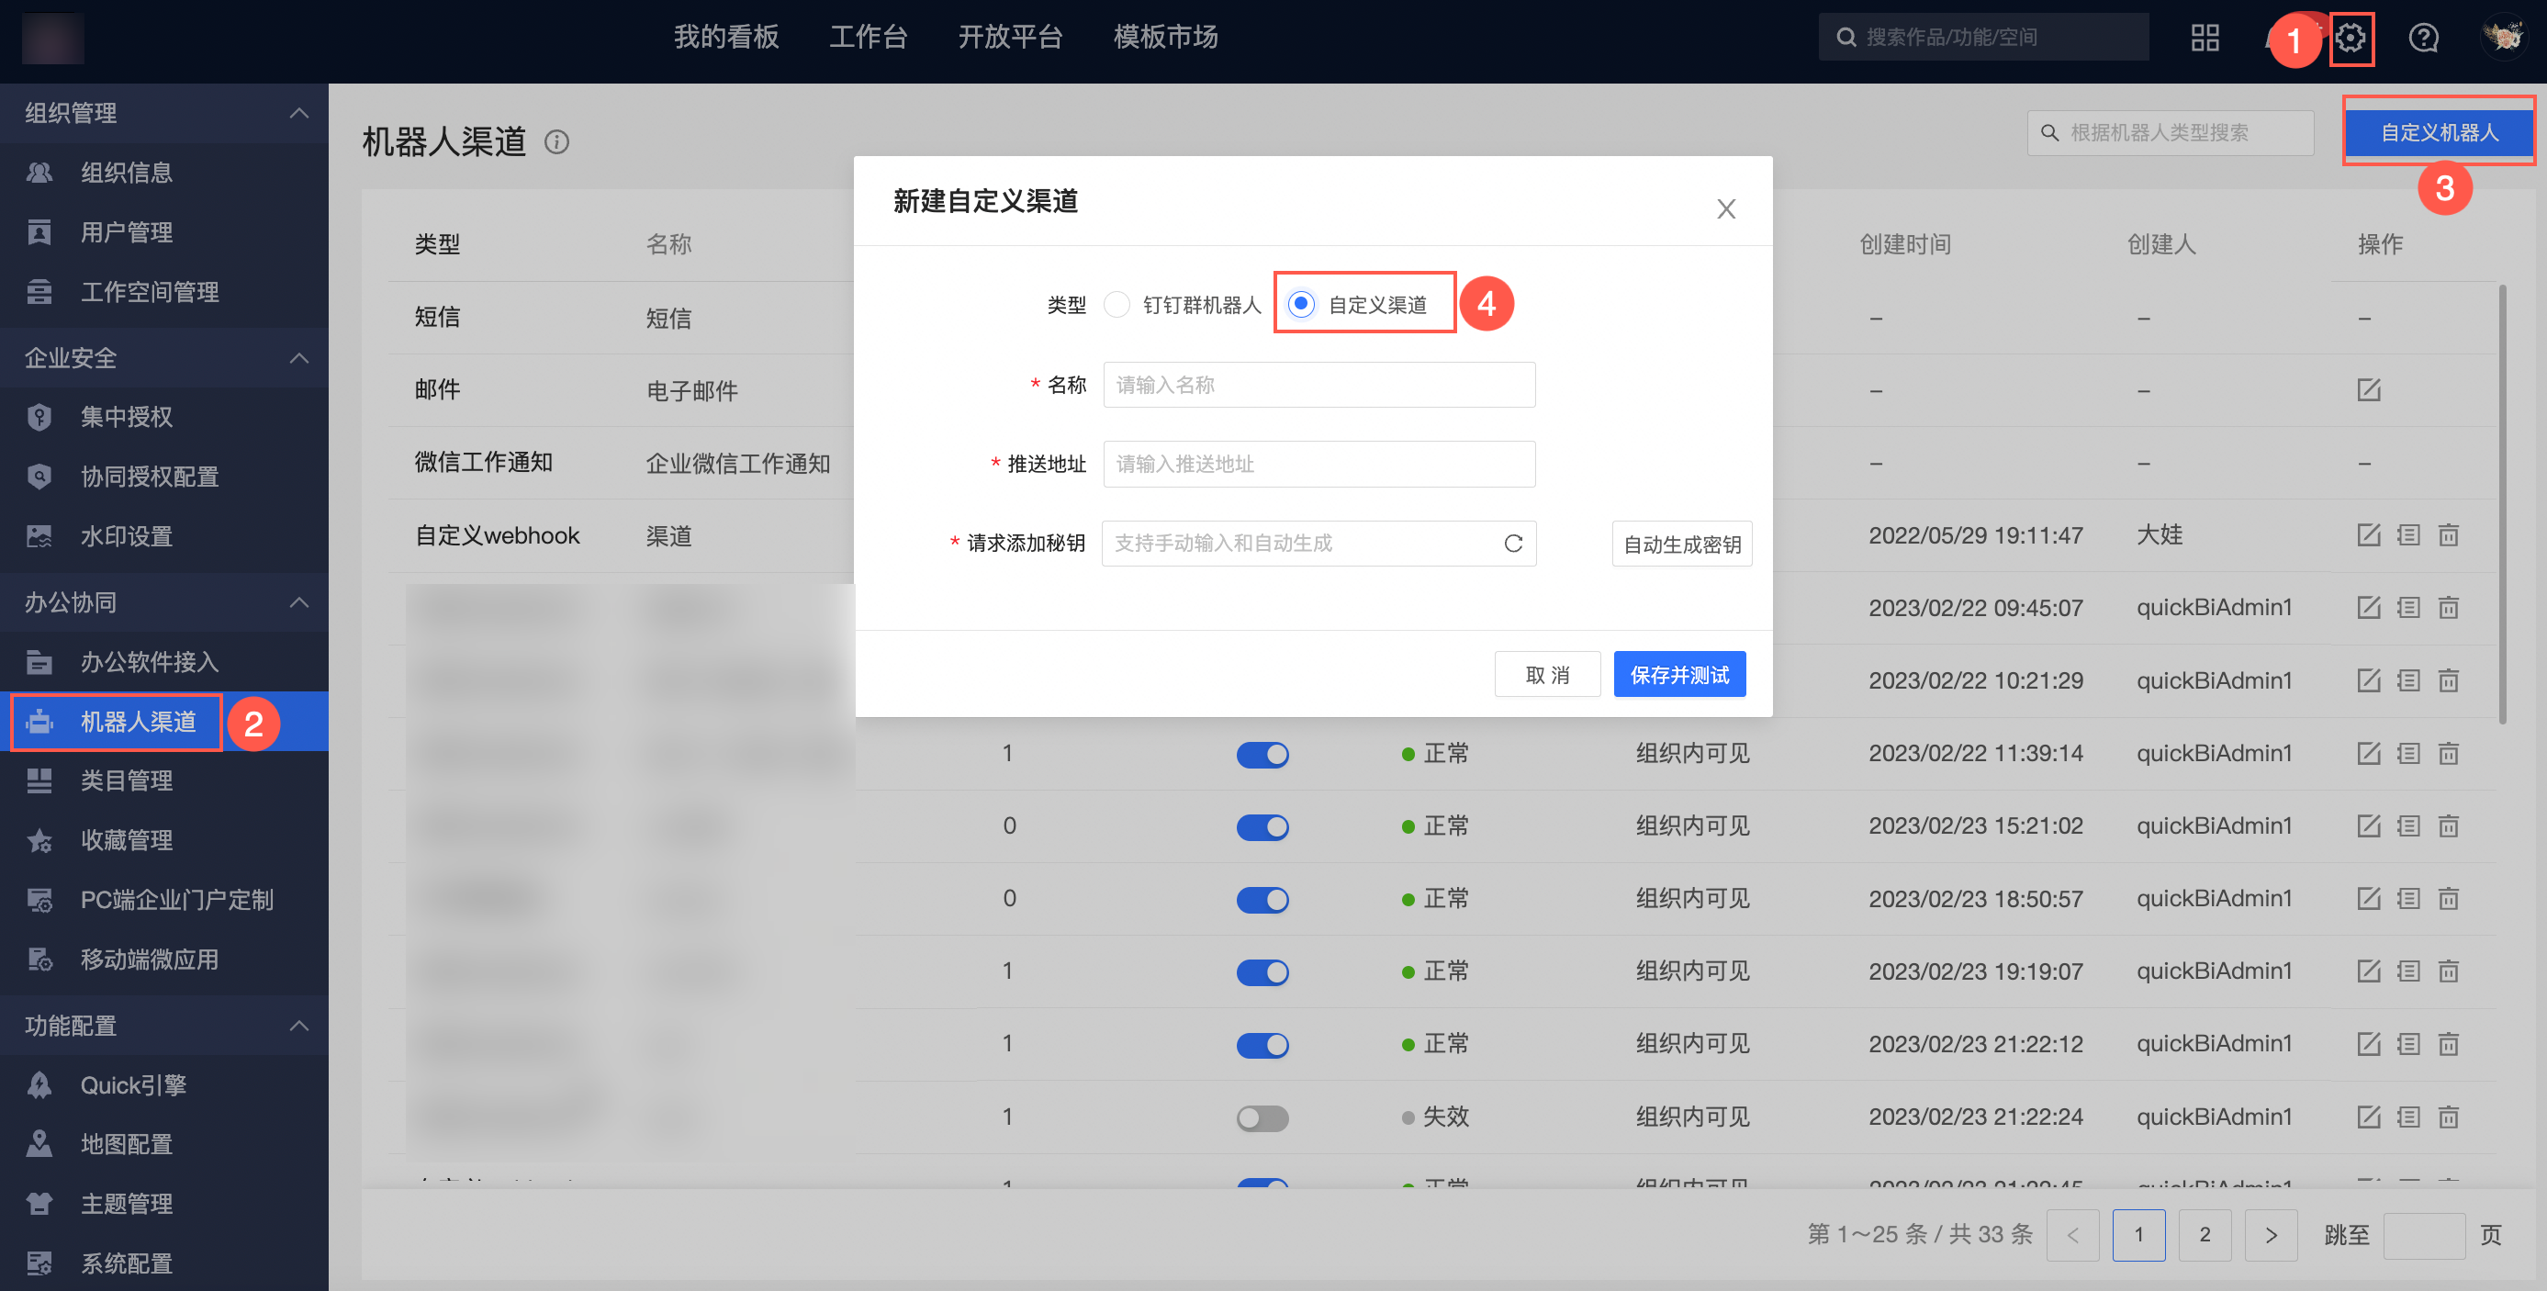Toggle switch in 2023/02/23 18:50:57 row

pos(1262,900)
